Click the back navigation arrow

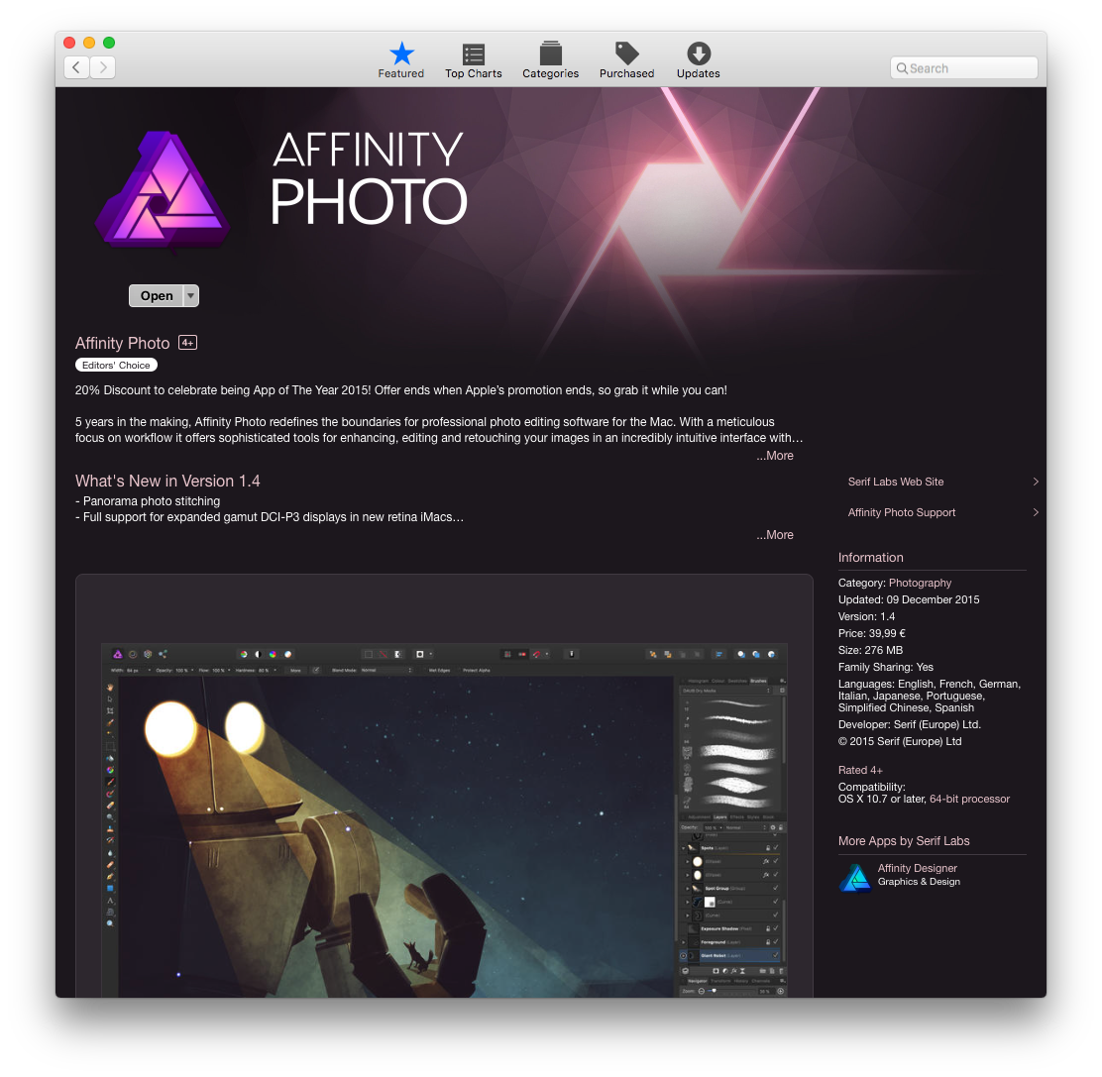(76, 67)
